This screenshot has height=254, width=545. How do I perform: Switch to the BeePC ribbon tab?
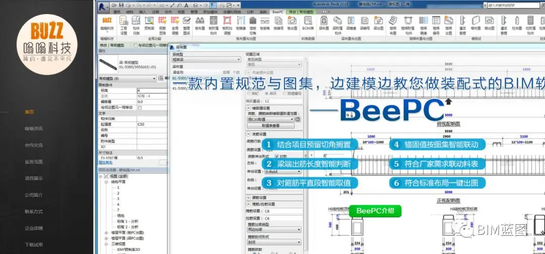coord(278,12)
